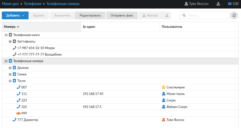Collapse the Тусня group
Screen dimensions: 241x128
click(10, 81)
